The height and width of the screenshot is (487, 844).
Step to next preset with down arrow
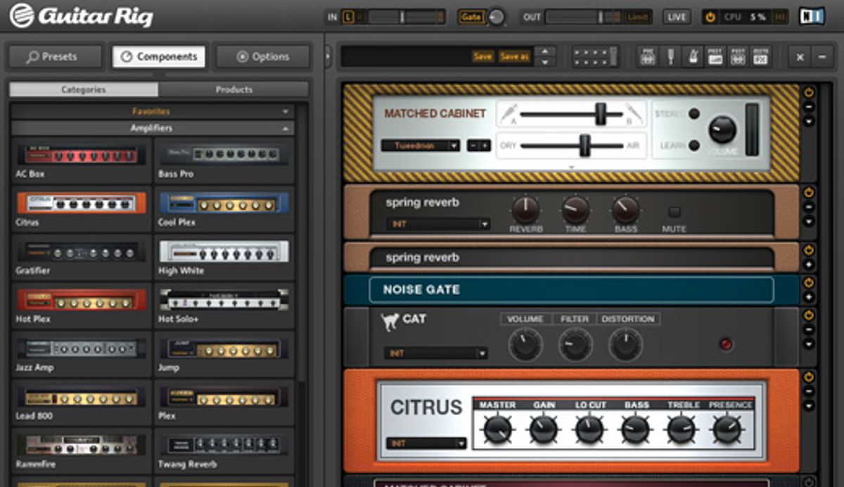[545, 63]
